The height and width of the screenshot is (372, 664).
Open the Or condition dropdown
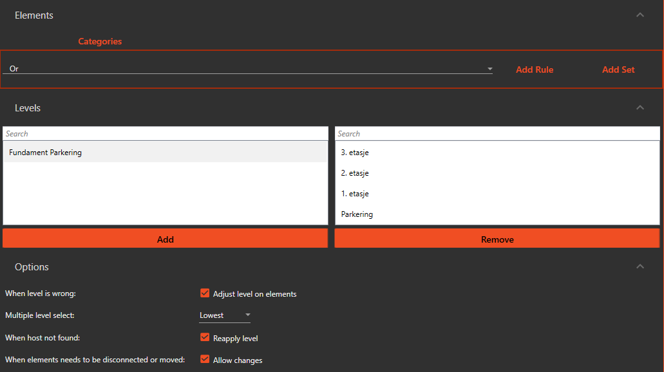coord(489,68)
